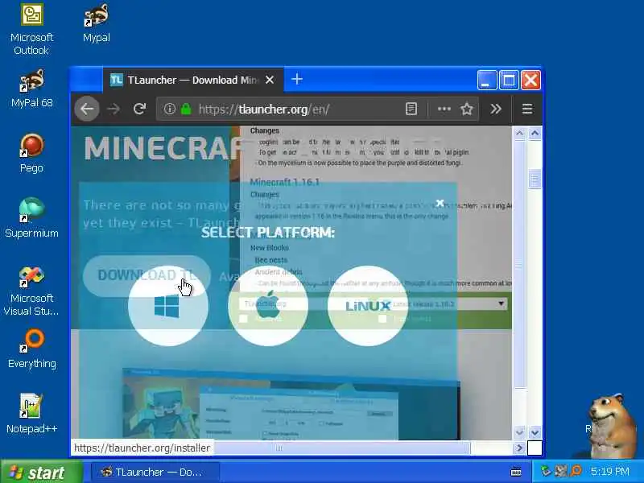This screenshot has width=644, height=483.
Task: Click the inner scrollbar down arrow
Action: 519,432
